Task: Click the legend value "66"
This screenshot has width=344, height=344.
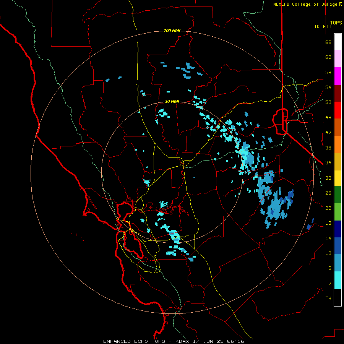Action: click(328, 42)
